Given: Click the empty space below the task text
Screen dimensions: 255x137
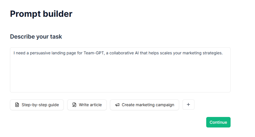Looking at the screenshot, I should (120, 75).
